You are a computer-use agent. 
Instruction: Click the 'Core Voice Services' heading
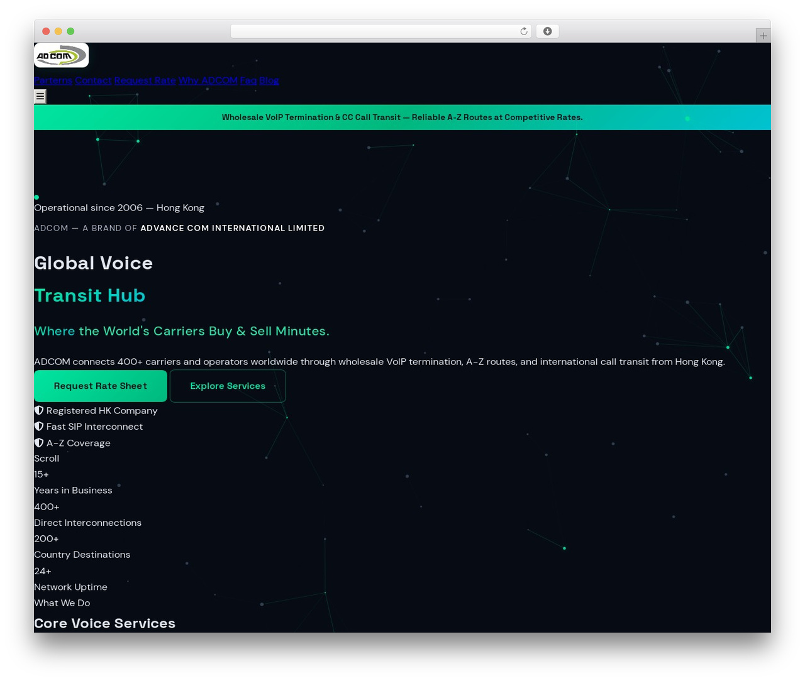point(104,623)
